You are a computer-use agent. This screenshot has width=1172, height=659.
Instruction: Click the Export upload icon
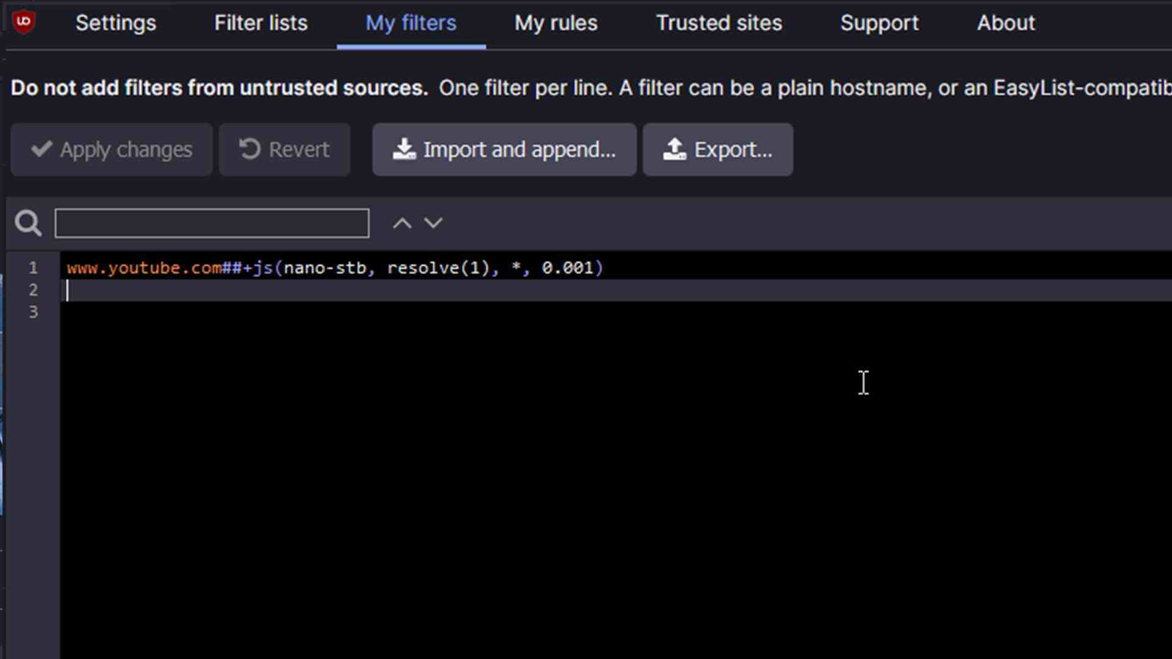tap(675, 149)
